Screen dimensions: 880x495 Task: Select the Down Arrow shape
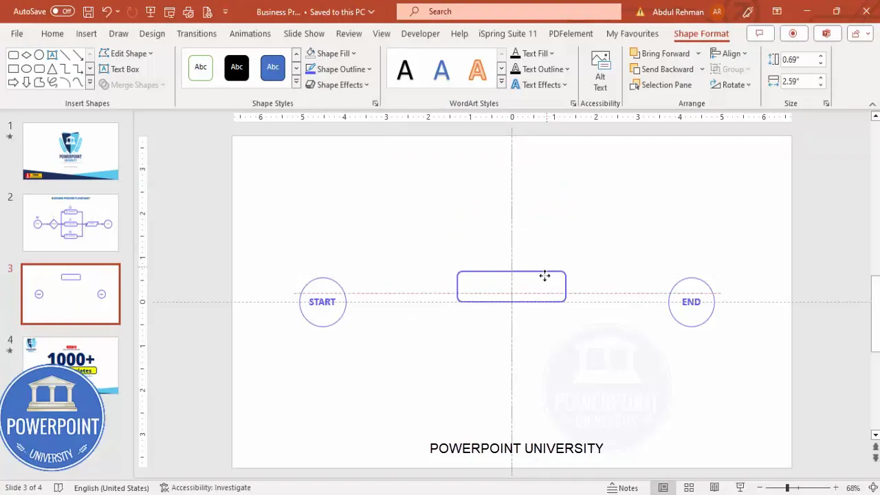(x=26, y=82)
